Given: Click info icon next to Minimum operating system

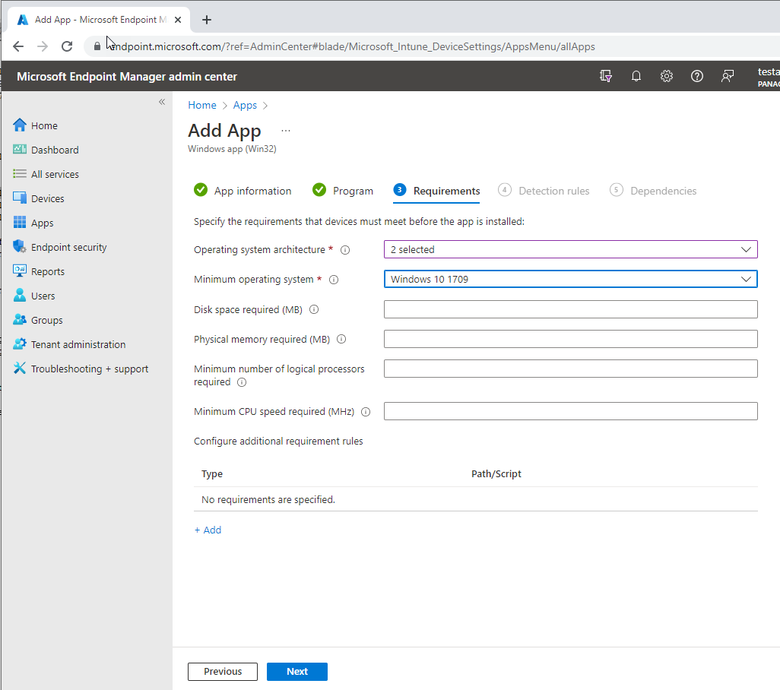Looking at the screenshot, I should (333, 280).
